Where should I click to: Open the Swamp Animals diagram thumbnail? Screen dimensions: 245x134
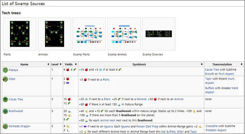(124, 34)
